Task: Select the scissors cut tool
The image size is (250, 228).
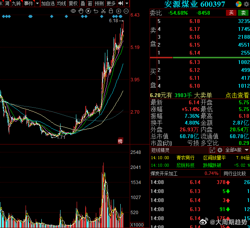Action: click(x=103, y=11)
